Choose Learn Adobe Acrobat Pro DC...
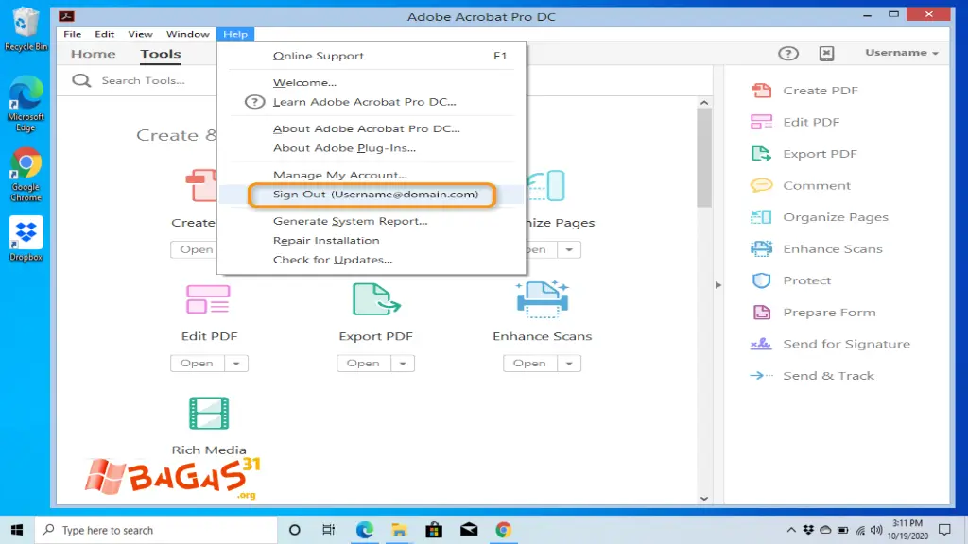The width and height of the screenshot is (968, 544). pyautogui.click(x=371, y=102)
